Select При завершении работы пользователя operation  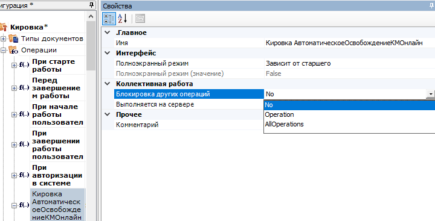(57, 145)
